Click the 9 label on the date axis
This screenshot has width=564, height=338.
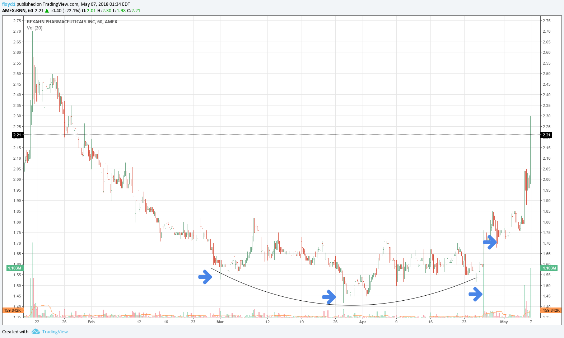click(396, 322)
